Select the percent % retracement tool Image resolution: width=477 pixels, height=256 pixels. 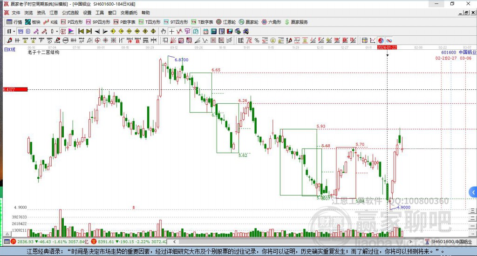click(x=257, y=40)
